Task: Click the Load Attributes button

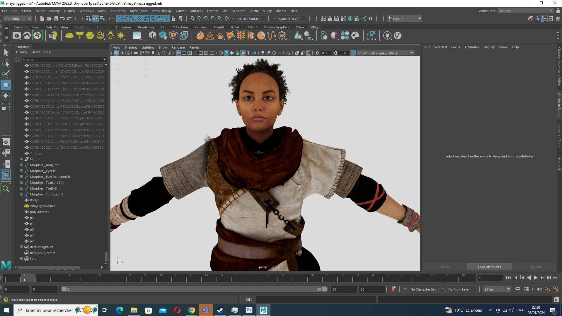Action: point(489,267)
